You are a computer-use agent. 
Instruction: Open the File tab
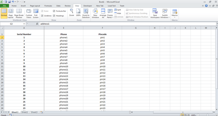point(4,6)
